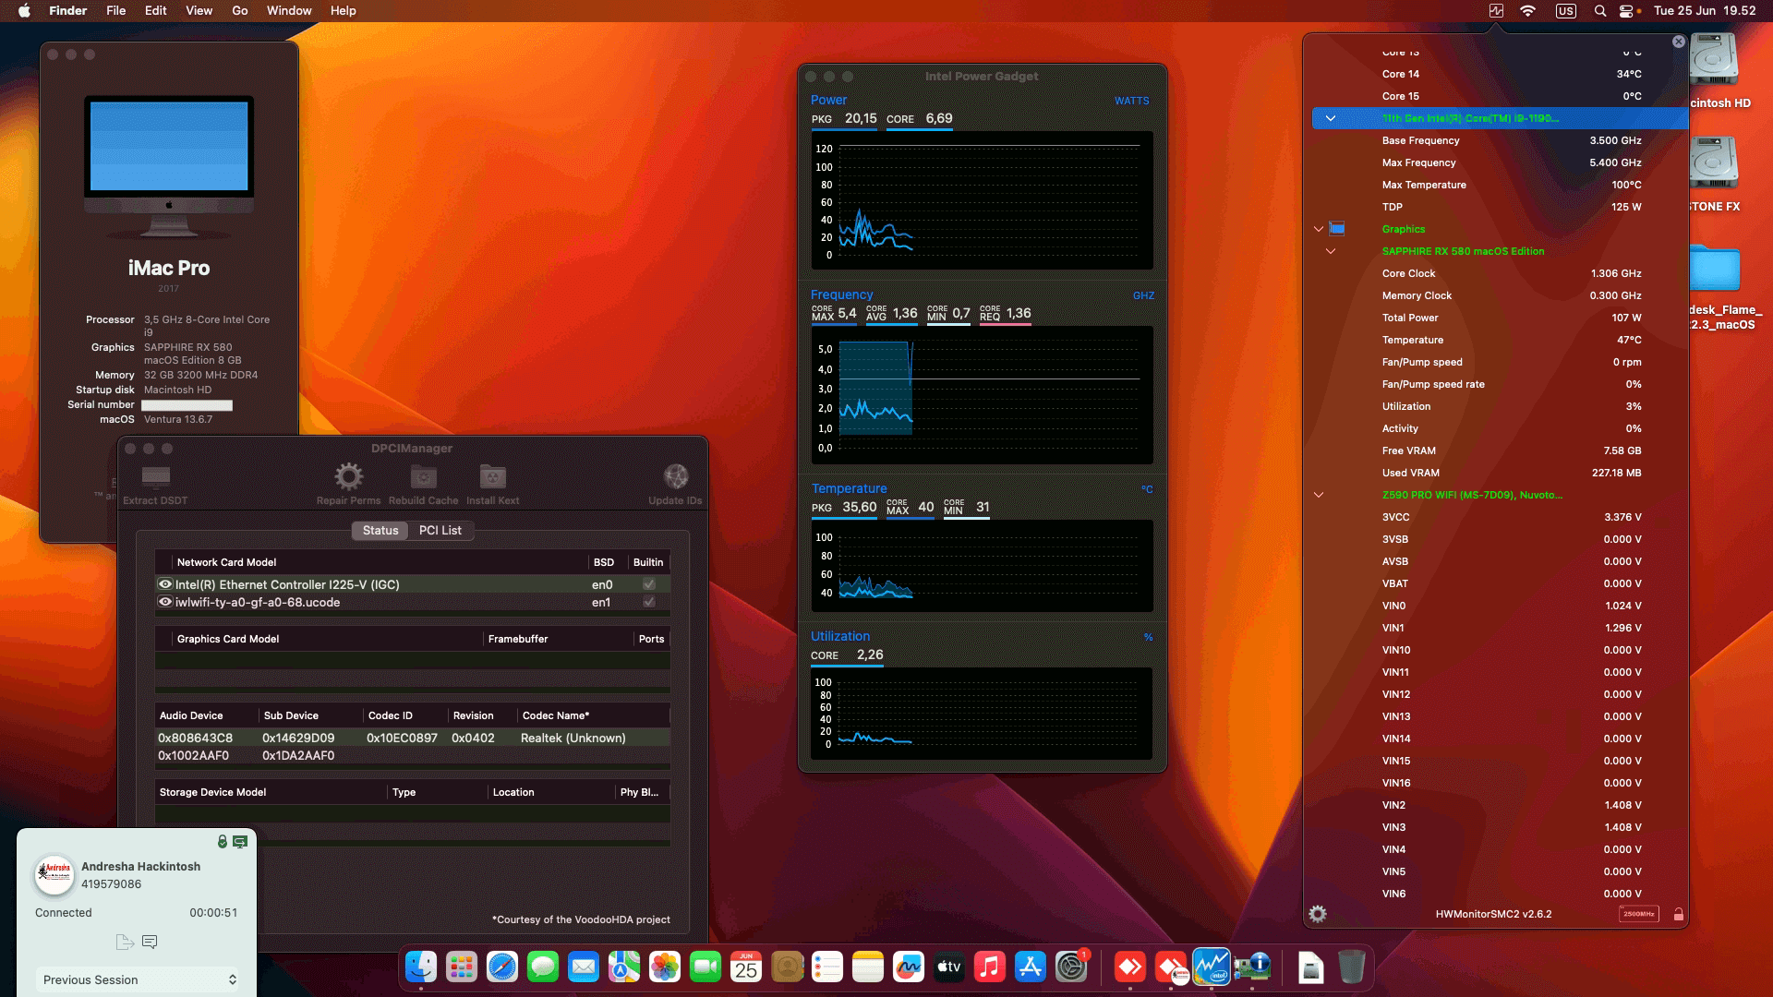This screenshot has height=997, width=1773.
Task: Open the HWMonitorSMC2 settings gear
Action: tap(1318, 912)
